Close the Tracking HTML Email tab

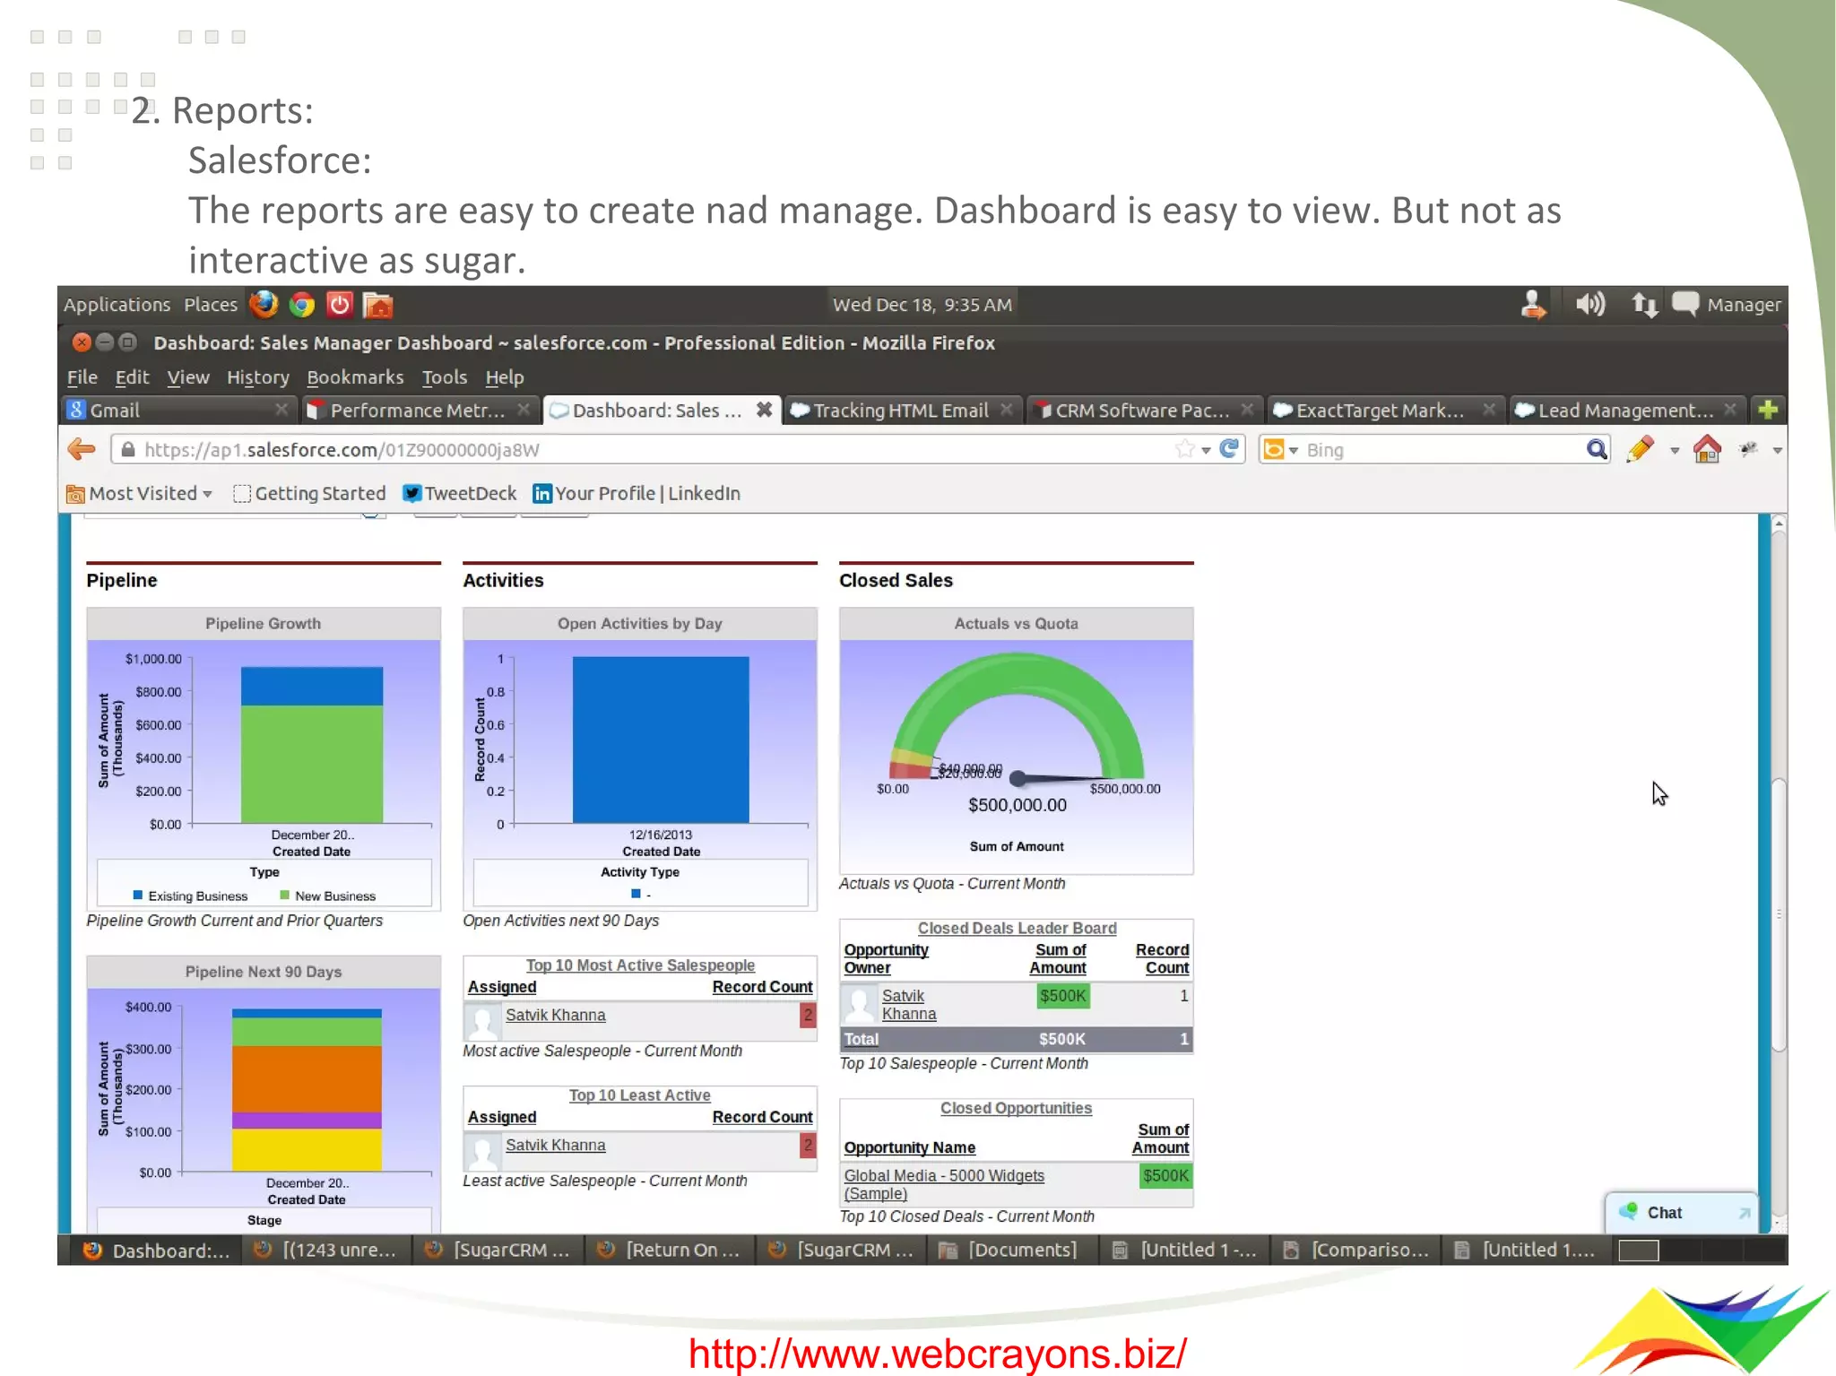point(1006,410)
